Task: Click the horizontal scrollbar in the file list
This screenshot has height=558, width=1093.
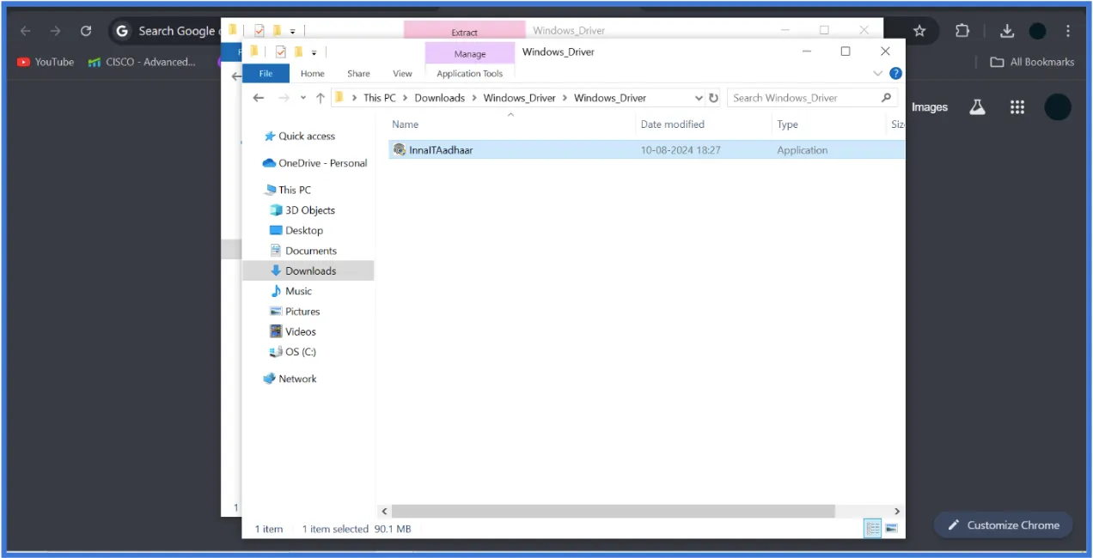Action: [614, 511]
